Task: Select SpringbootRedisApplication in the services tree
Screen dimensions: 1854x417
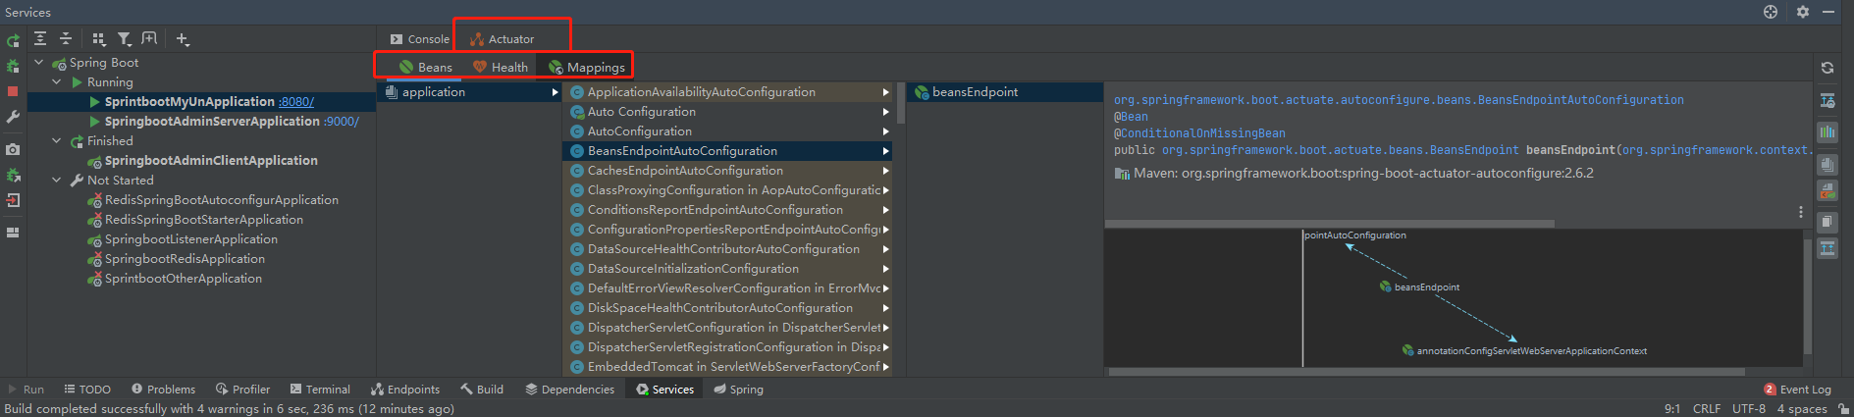Action: click(x=185, y=259)
